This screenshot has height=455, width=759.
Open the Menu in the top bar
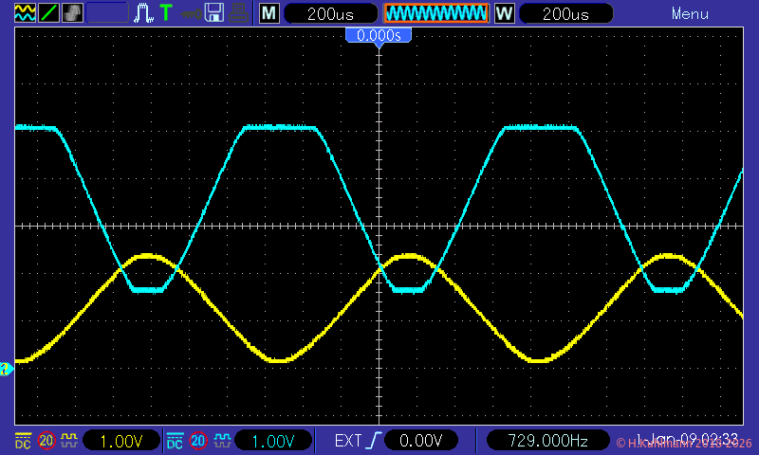coord(690,13)
